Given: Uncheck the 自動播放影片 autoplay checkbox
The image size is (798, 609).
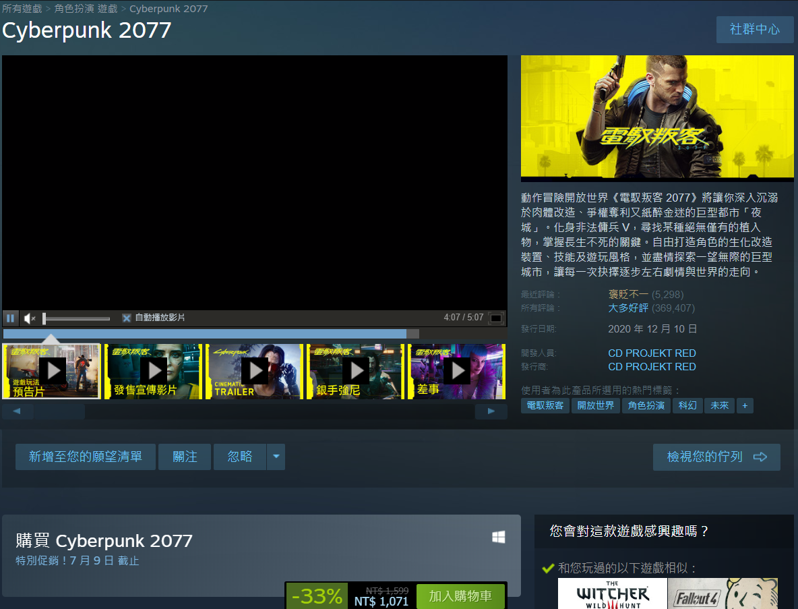Looking at the screenshot, I should tap(126, 318).
